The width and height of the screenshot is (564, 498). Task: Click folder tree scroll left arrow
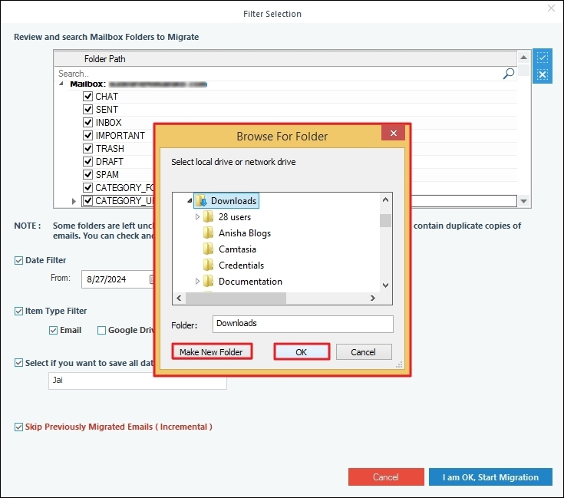tap(179, 298)
